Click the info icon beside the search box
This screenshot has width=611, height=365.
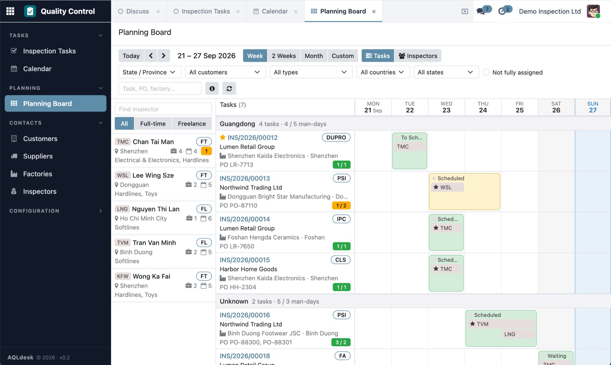click(212, 88)
